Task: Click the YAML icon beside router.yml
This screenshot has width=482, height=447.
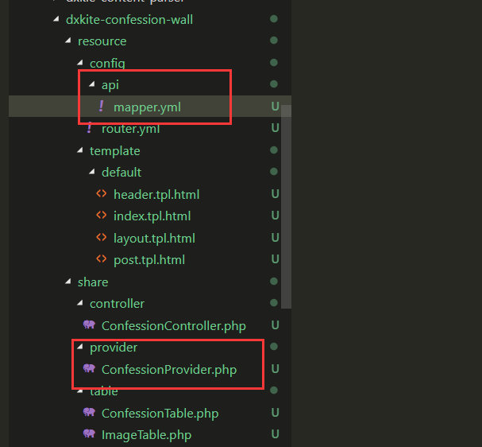Action: pos(89,128)
